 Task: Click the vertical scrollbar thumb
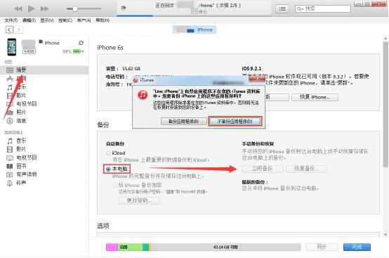pyautogui.click(x=385, y=104)
